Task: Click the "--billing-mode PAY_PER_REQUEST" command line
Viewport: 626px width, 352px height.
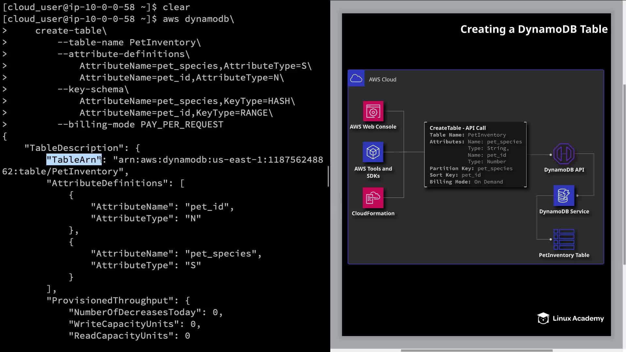Action: (140, 125)
